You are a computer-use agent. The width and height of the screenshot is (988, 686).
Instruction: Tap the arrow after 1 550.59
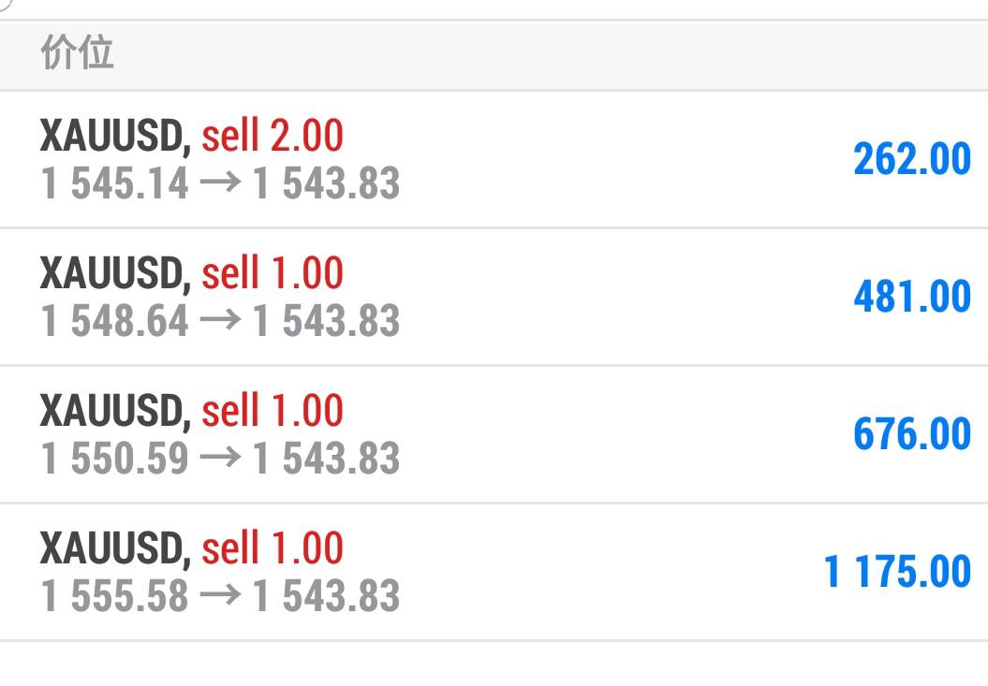pos(221,459)
